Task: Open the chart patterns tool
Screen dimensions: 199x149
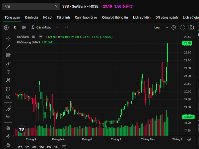Action: [x=8, y=80]
